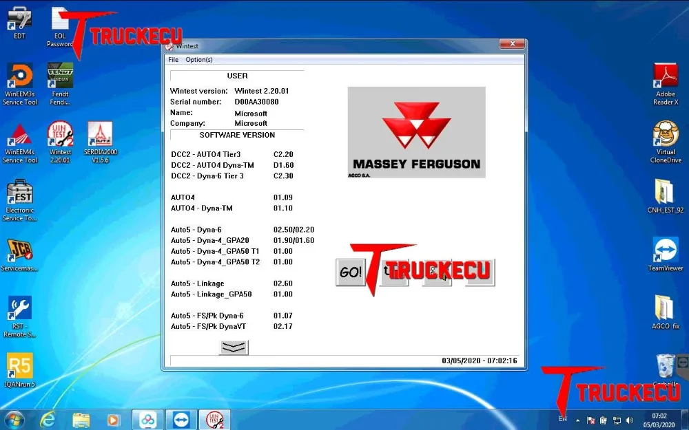
Task: Launch the Fendt Fendias desktop icon
Action: point(60,85)
